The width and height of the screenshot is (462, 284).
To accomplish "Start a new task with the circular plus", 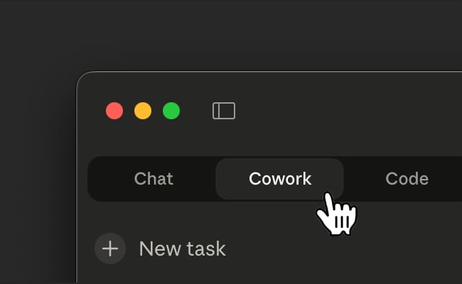I will [110, 248].
